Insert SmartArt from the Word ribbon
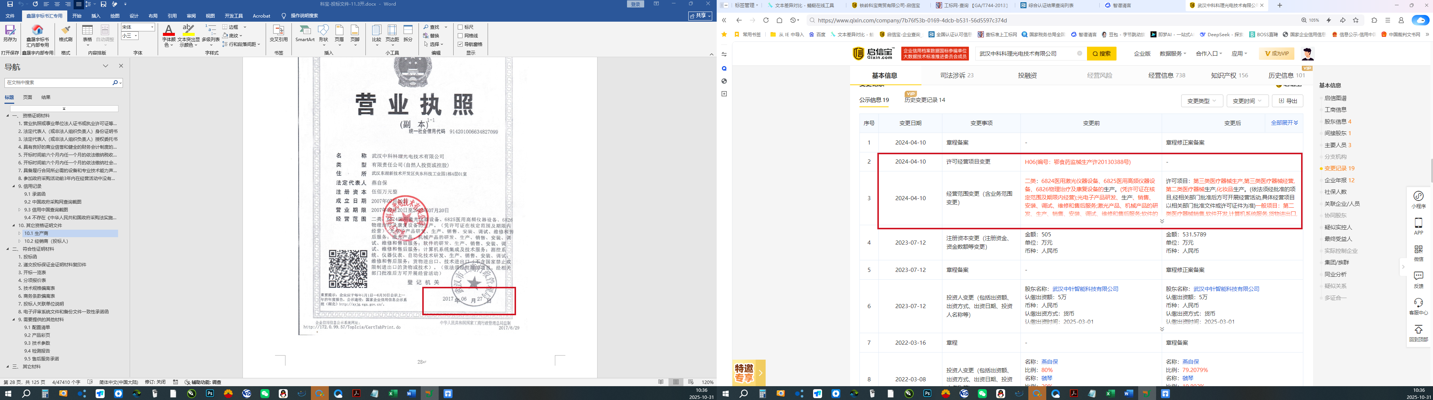 pyautogui.click(x=305, y=33)
